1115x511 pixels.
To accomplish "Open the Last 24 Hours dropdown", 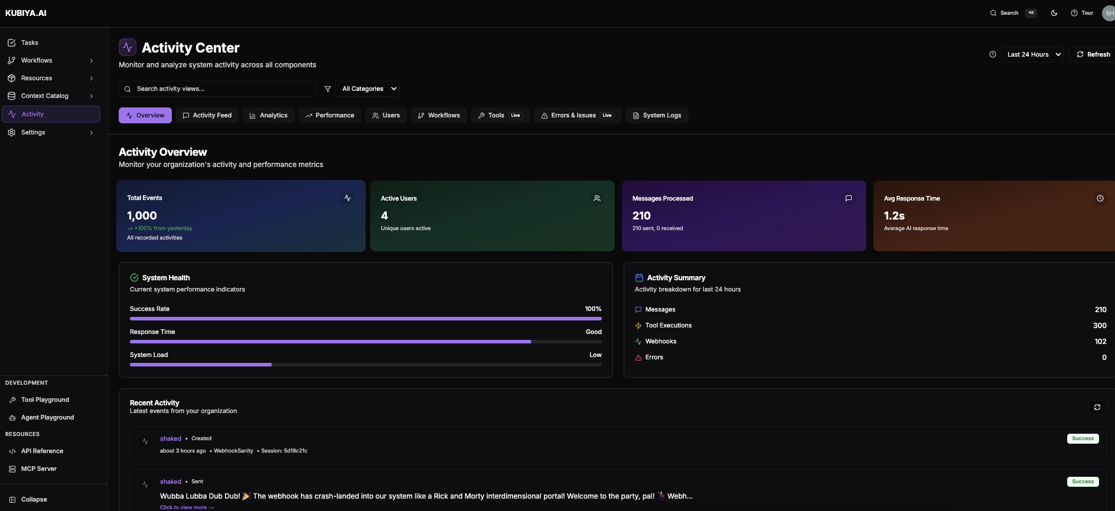I will point(1031,54).
